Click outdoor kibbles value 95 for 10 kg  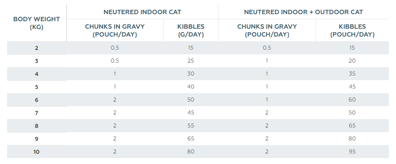click(352, 151)
